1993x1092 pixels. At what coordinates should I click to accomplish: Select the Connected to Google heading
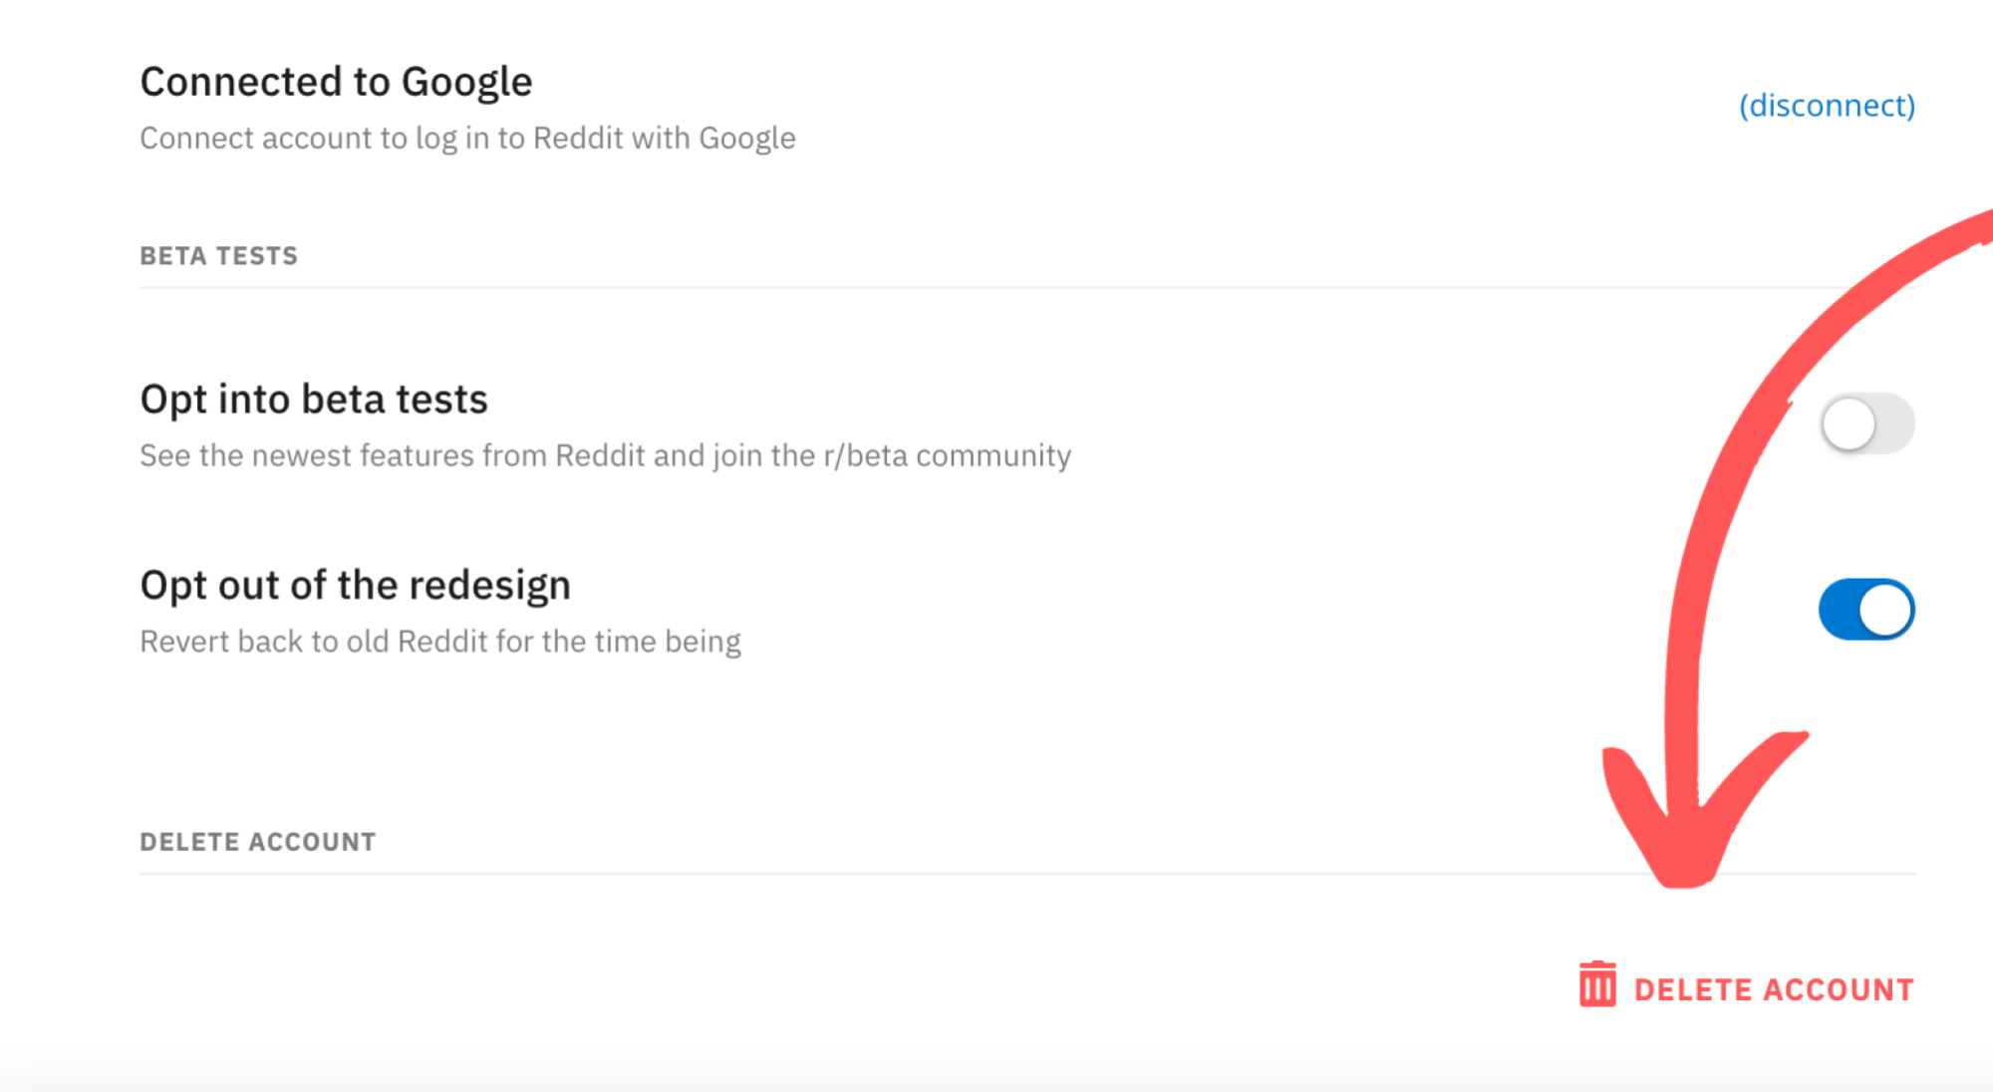coord(336,82)
